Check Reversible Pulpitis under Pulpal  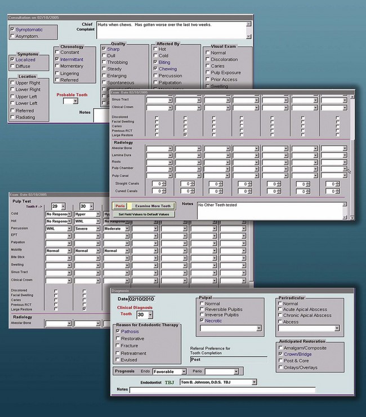(x=202, y=309)
